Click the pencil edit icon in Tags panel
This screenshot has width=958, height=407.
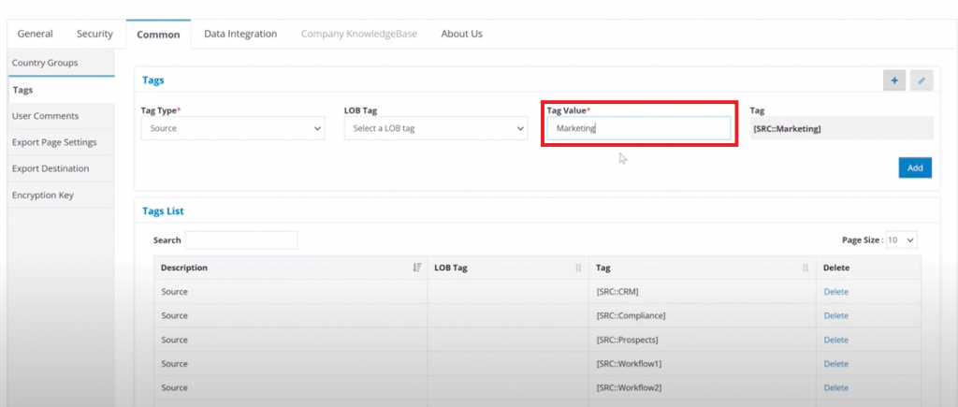point(922,81)
